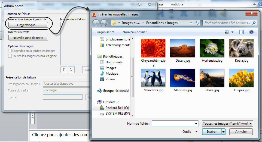Open Présentation de l'image combo box
The image size is (262, 142).
pos(66,84)
